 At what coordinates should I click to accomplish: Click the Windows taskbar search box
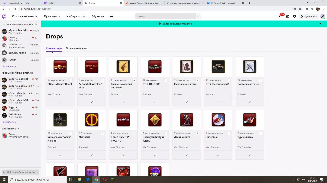[38, 179]
